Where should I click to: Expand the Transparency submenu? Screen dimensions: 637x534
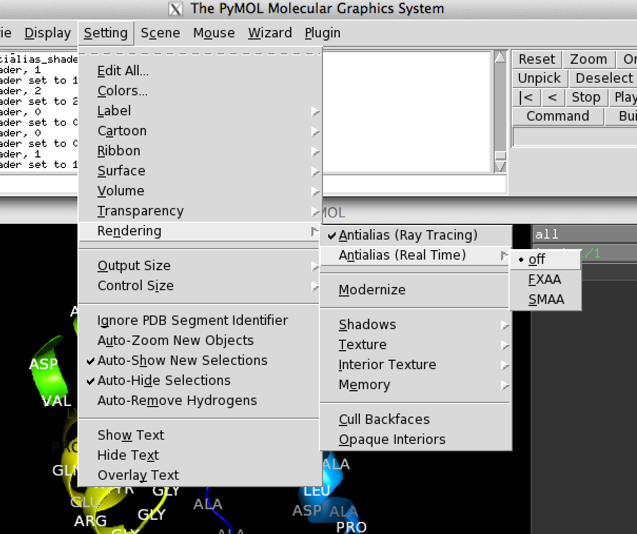coord(141,211)
